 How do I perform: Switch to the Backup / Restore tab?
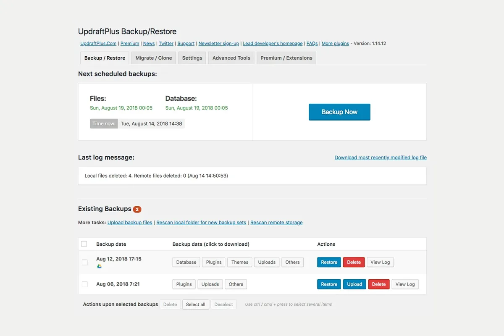tap(105, 58)
